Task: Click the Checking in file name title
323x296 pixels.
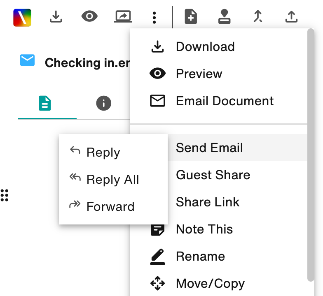Action: tap(87, 62)
